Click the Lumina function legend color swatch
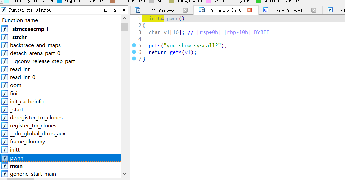 click(258, 1)
